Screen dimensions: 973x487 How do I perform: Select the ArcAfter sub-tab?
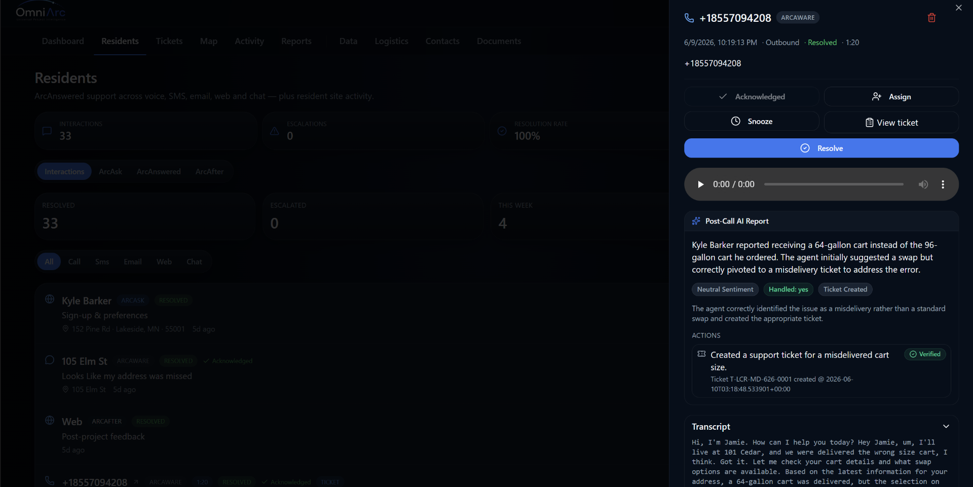209,172
